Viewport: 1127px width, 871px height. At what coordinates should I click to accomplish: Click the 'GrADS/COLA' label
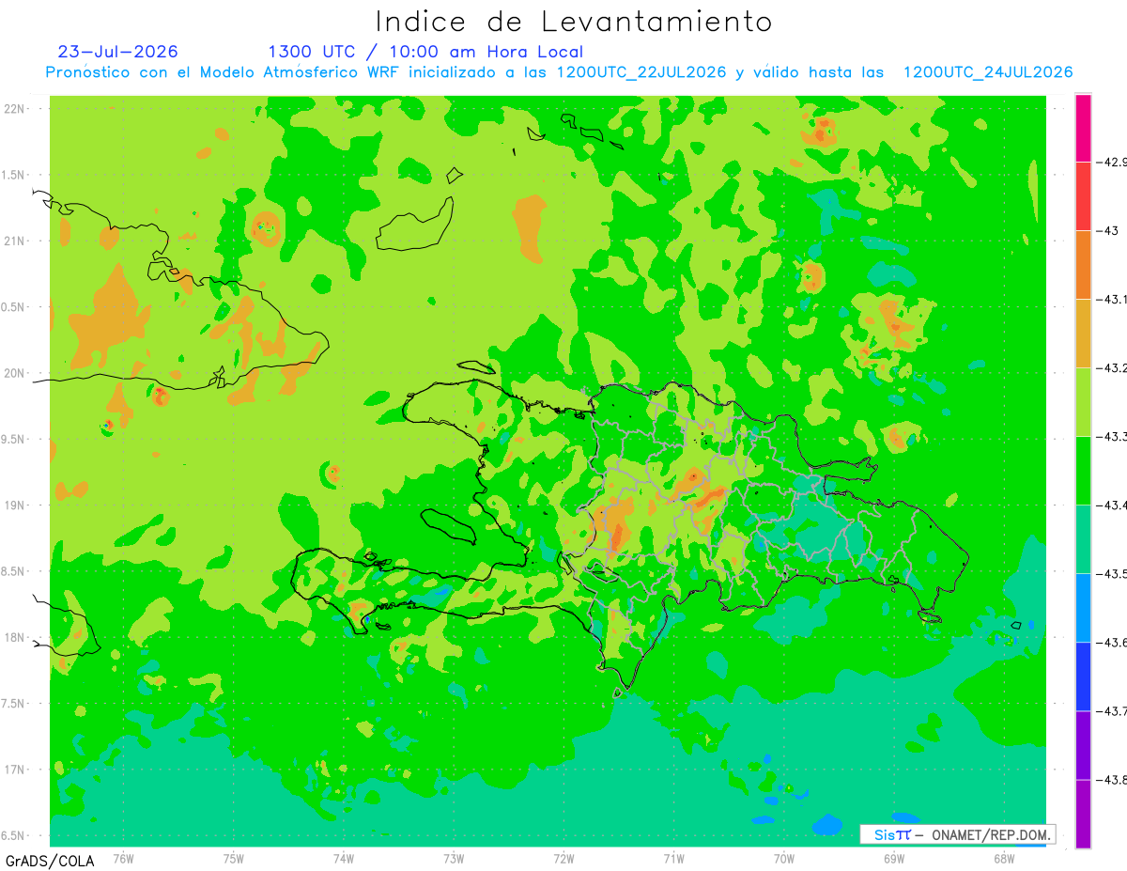coord(50,861)
